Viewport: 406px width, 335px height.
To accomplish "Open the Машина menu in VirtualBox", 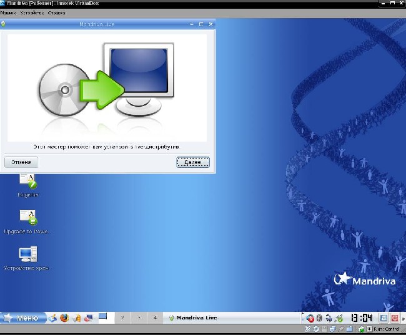I will click(x=8, y=12).
